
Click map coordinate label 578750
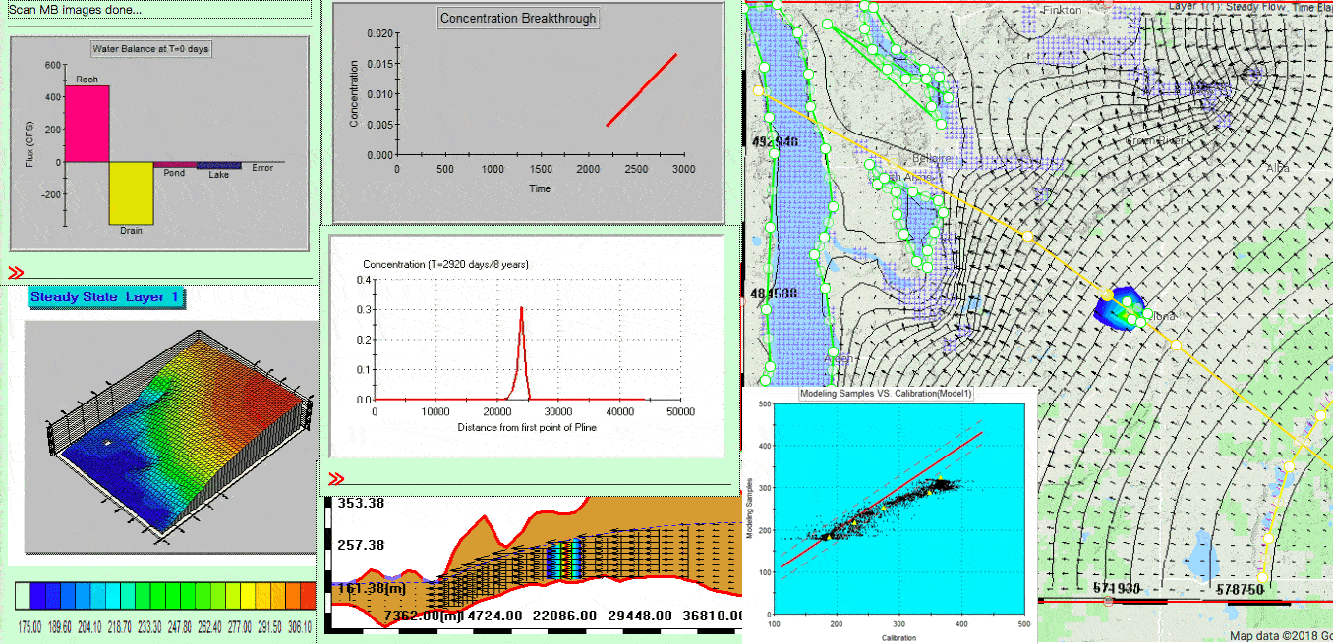pyautogui.click(x=1240, y=588)
